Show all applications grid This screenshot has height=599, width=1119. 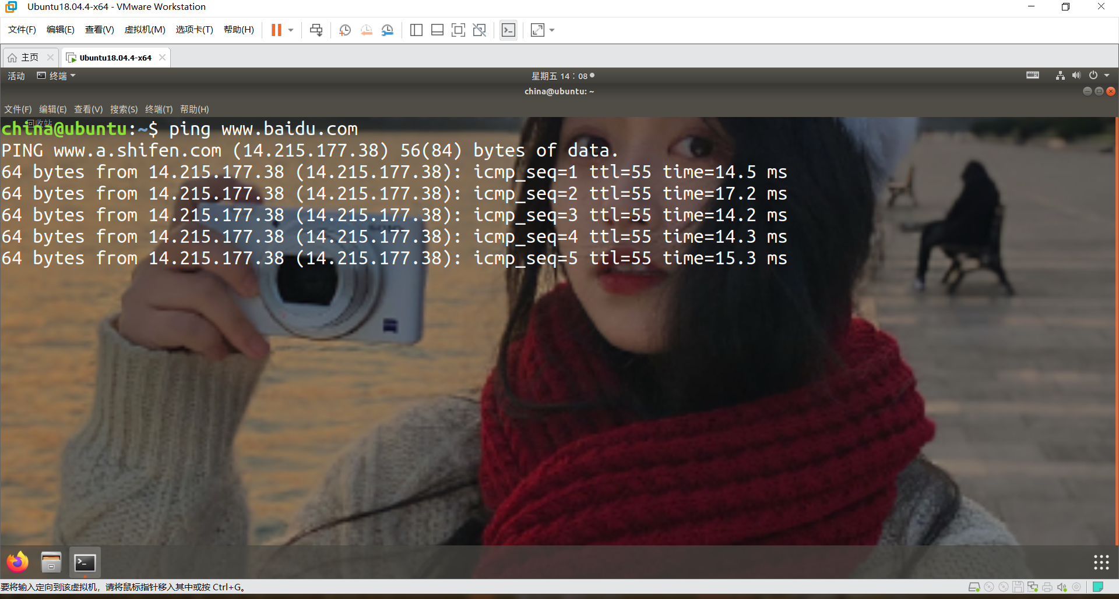point(1101,562)
